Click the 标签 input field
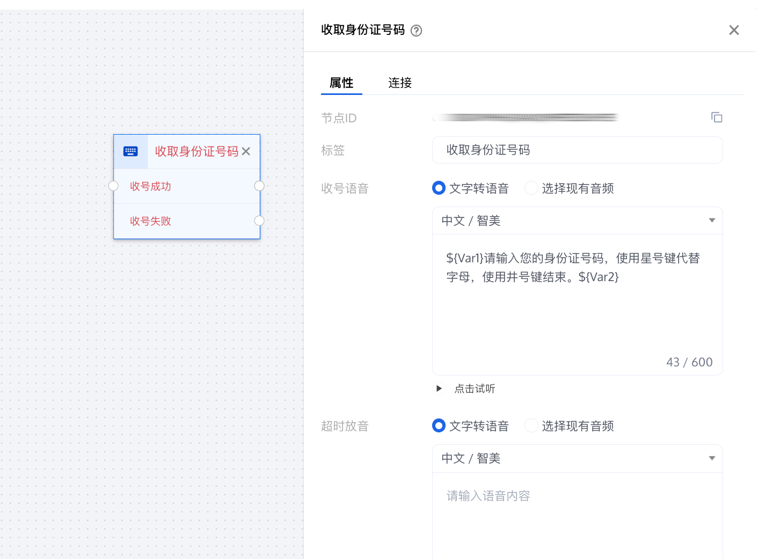 click(577, 150)
